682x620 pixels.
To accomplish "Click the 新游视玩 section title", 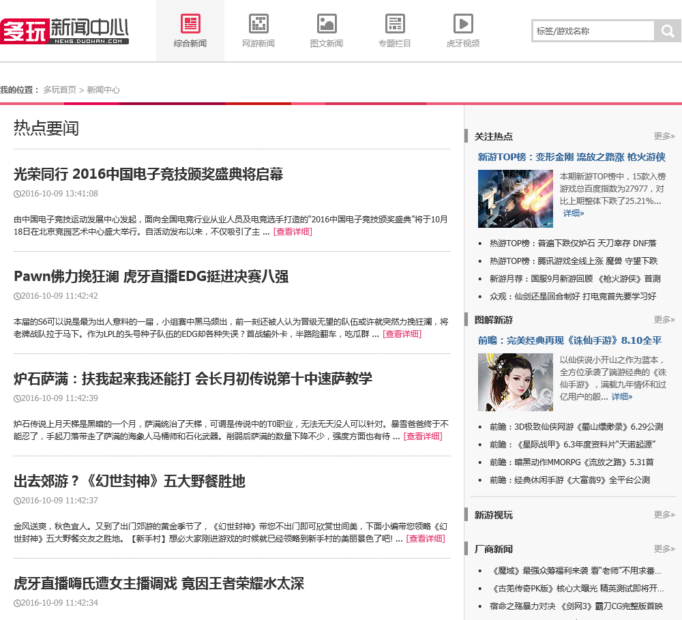I will 494,515.
